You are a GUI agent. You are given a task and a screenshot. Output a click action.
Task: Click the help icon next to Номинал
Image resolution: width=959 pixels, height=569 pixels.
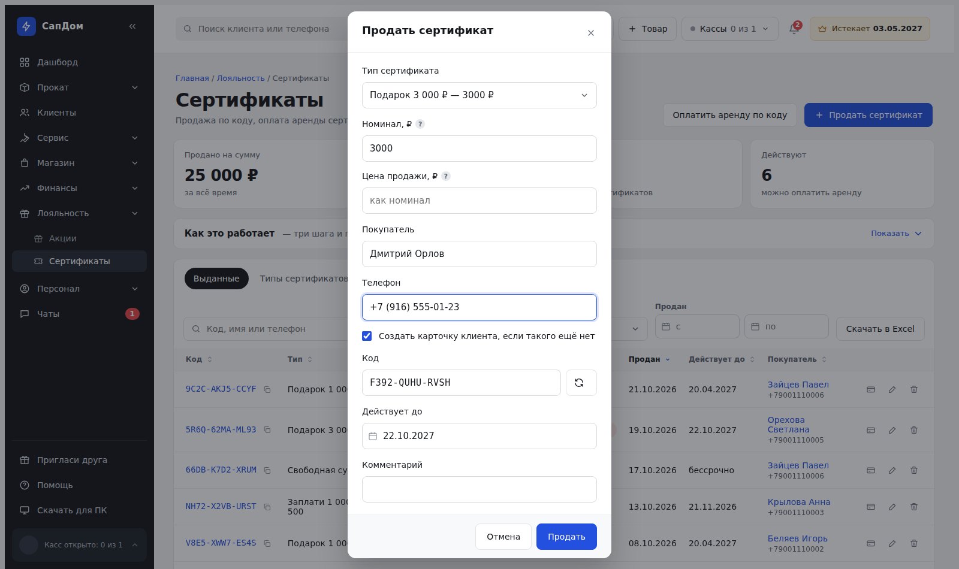tap(420, 124)
